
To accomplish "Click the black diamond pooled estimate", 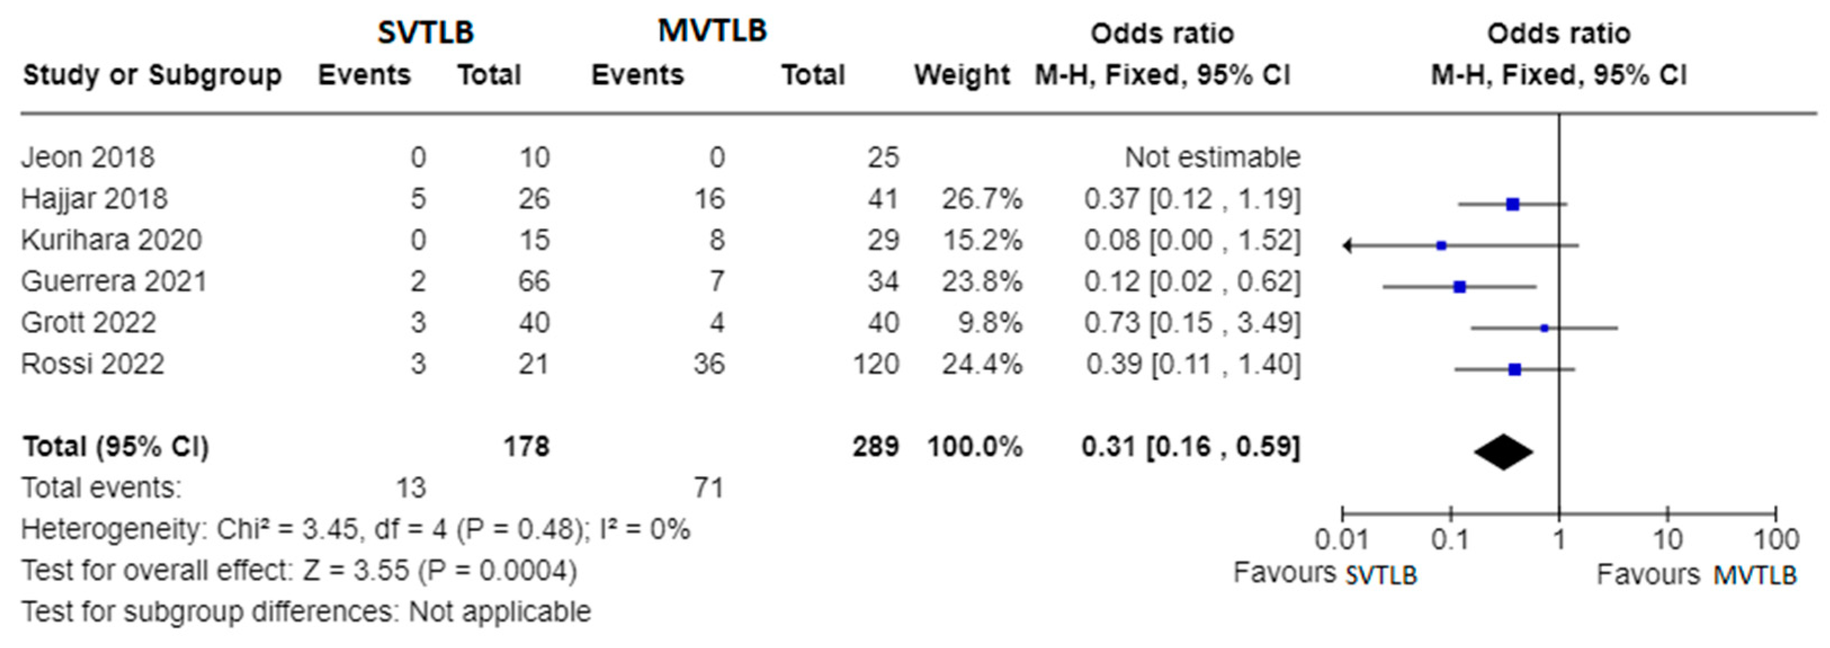I will point(1503,451).
